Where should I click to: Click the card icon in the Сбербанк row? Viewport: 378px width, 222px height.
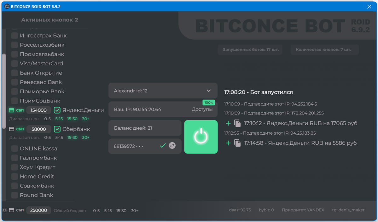12,129
